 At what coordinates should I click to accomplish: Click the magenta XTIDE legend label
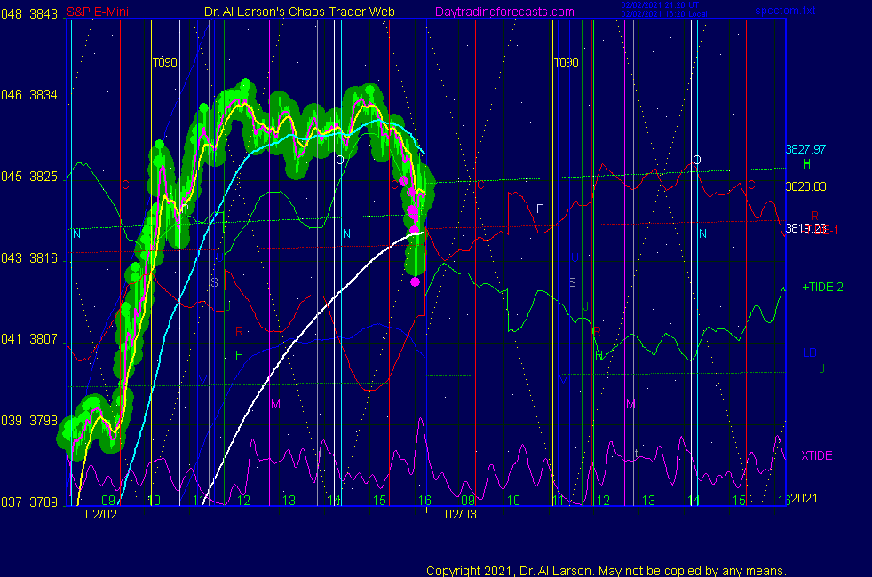tap(817, 455)
